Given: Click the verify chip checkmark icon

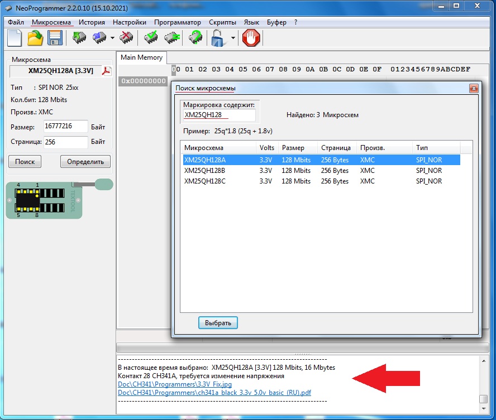Looking at the screenshot, I should click(x=150, y=38).
